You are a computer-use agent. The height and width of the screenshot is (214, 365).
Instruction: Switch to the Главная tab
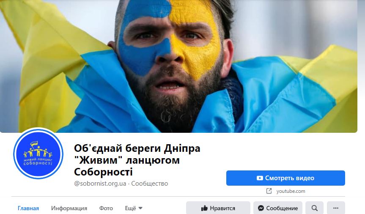point(28,208)
